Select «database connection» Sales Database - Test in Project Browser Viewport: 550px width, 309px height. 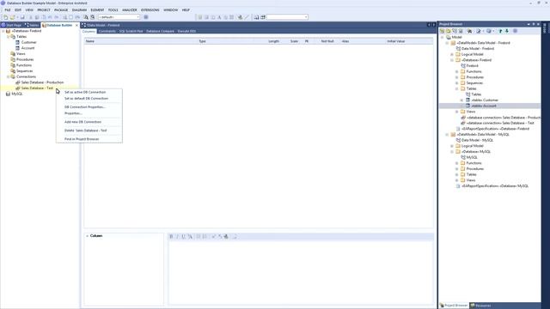point(500,123)
